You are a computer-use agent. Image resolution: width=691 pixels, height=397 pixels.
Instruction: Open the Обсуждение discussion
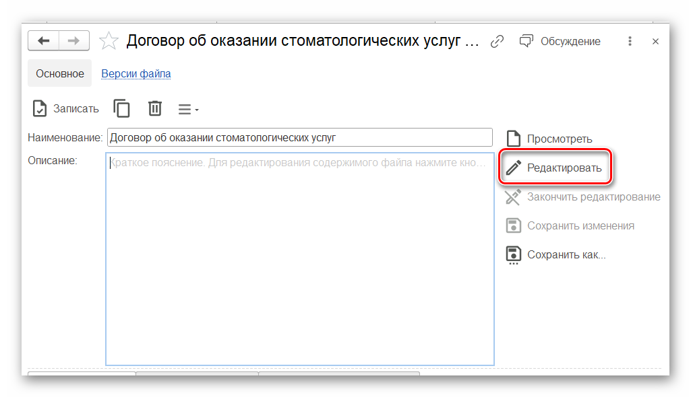(560, 41)
